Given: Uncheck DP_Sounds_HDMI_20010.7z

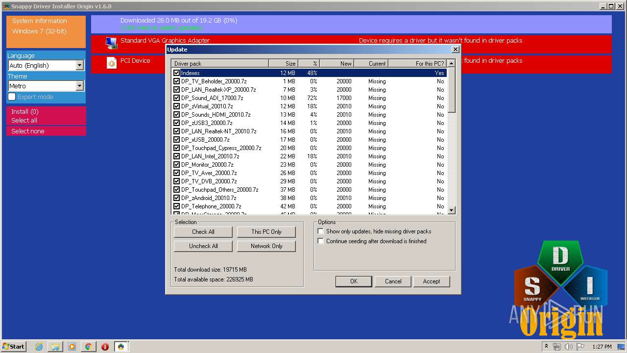Looking at the screenshot, I should (x=177, y=115).
